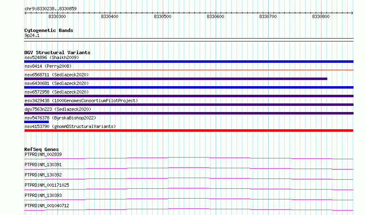Select the Cytogenetic Bands track heading
Viewport: 365px width, 215px height.
click(49, 30)
